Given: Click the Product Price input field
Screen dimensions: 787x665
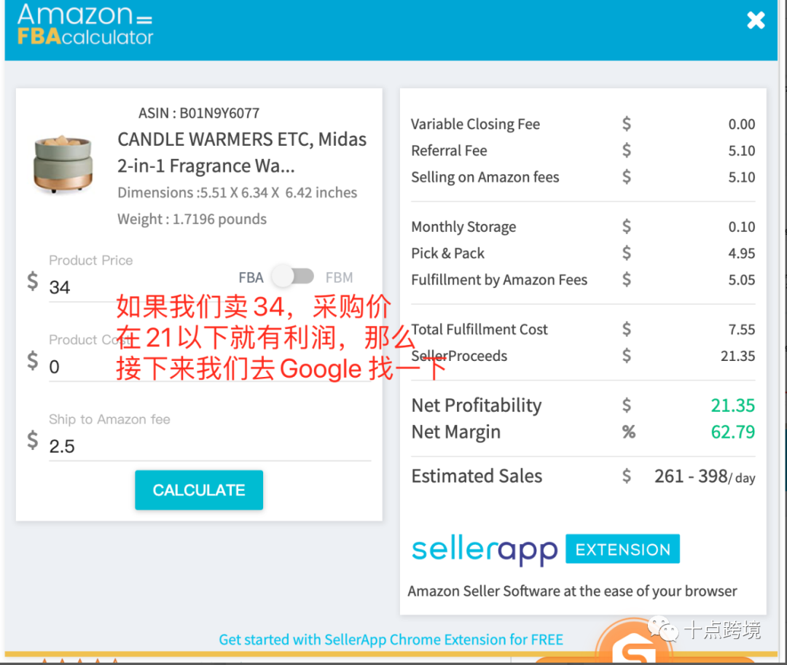Looking at the screenshot, I should click(210, 287).
